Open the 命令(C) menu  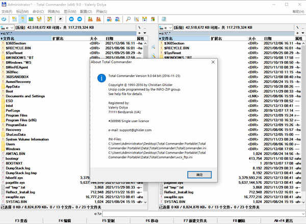click(x=38, y=12)
